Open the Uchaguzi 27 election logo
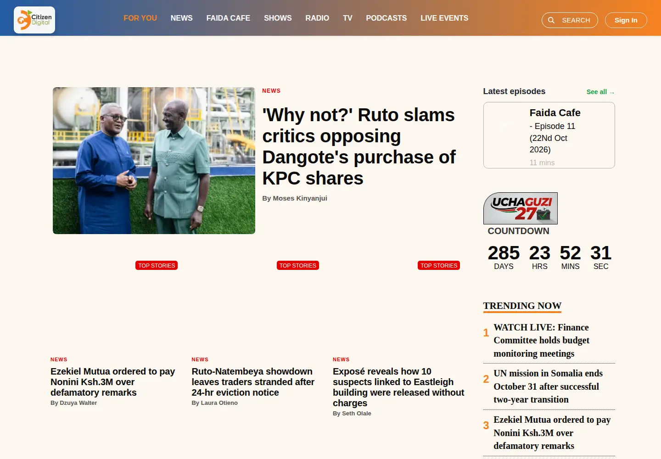Viewport: 661px width, 459px height. coord(521,208)
